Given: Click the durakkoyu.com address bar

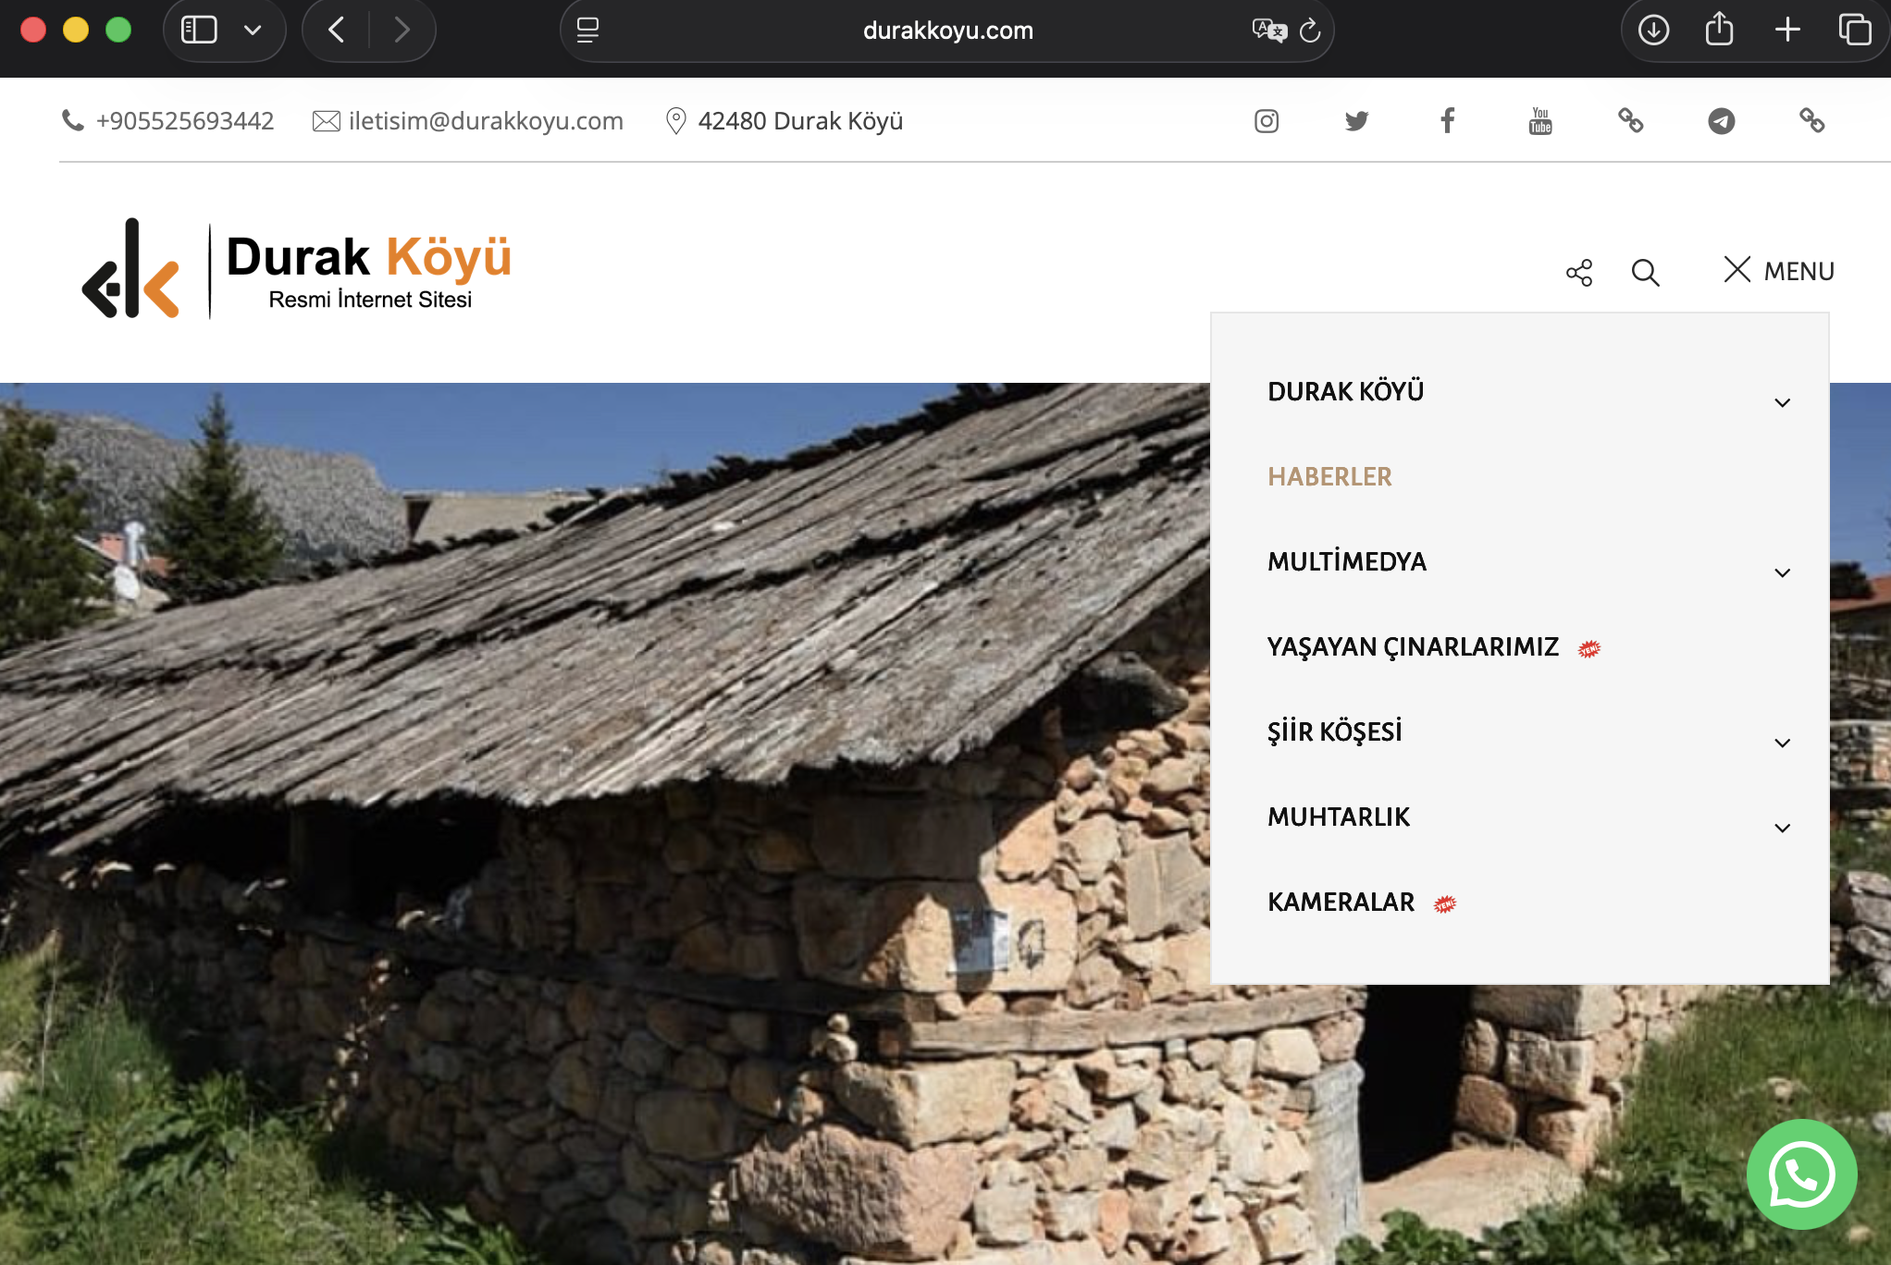Looking at the screenshot, I should coord(946,31).
